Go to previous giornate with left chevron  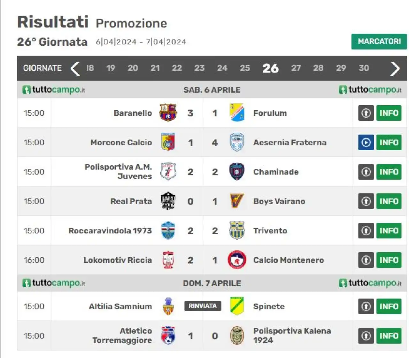[75, 68]
